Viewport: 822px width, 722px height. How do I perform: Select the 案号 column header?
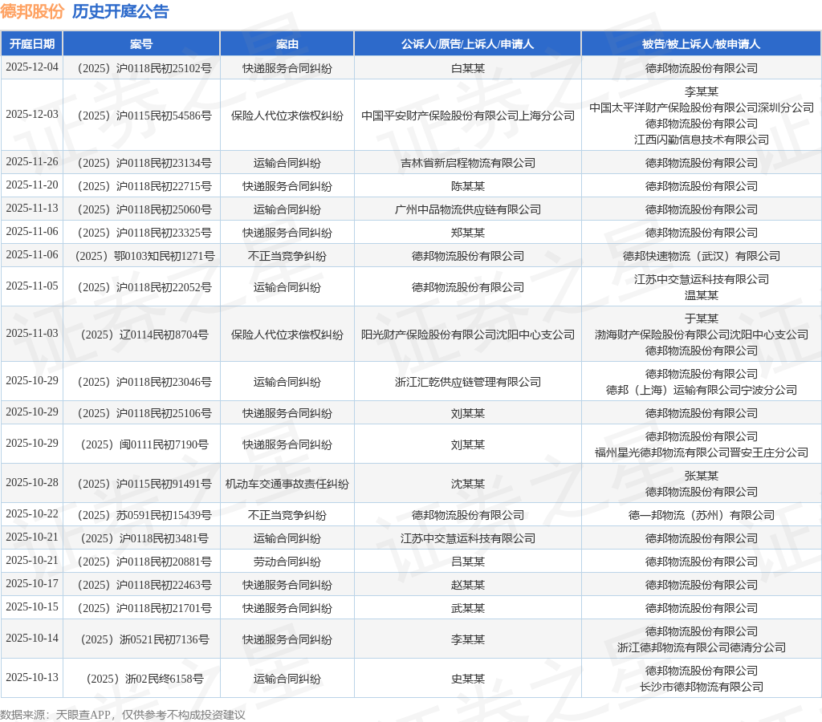(141, 44)
